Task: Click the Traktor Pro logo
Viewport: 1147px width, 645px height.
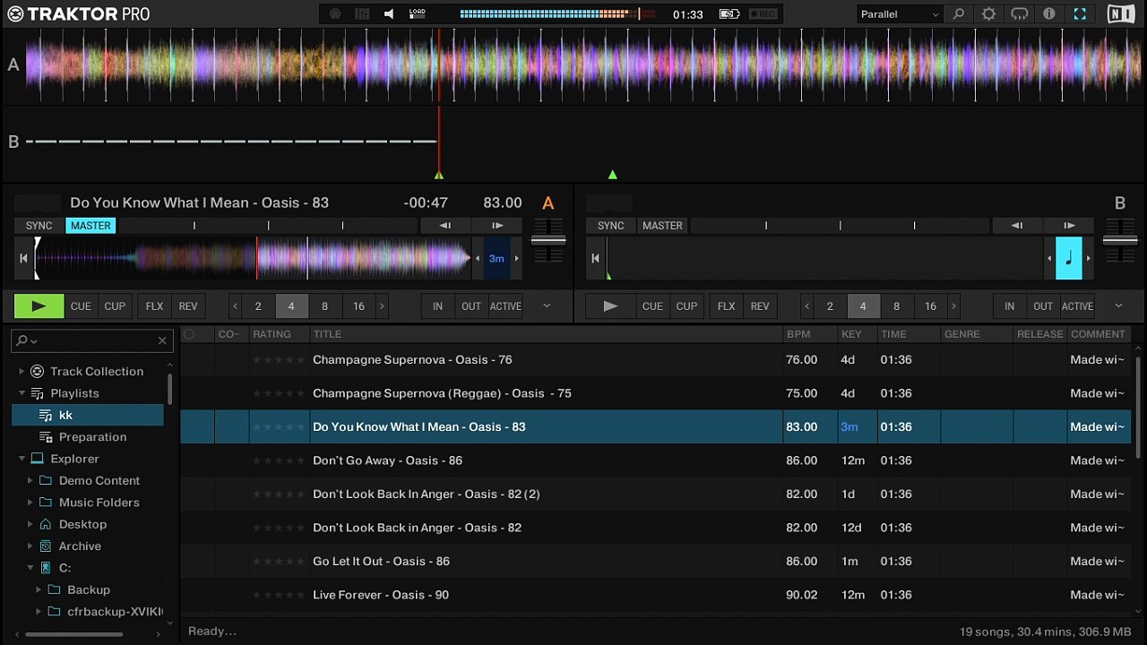Action: (79, 13)
